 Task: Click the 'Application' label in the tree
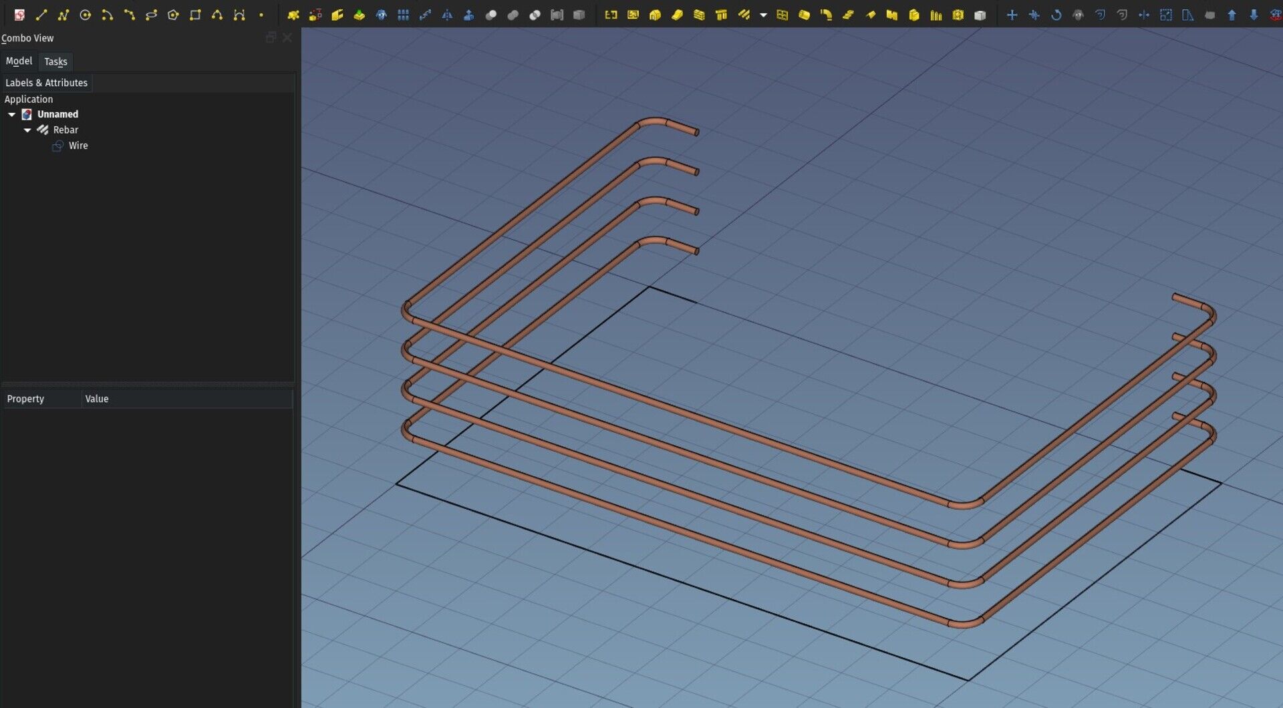[29, 99]
